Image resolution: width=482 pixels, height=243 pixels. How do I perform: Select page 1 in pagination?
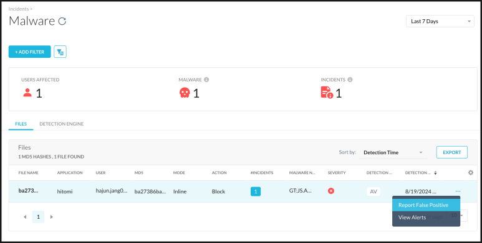(38, 217)
